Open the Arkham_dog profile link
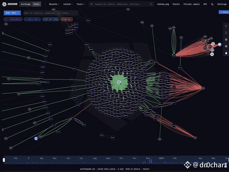 (x=163, y=4)
